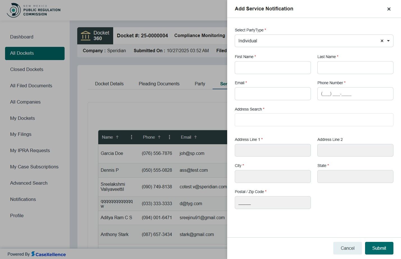Viewport: 401px width, 259px height.
Task: Open Closed Dockets in the sidebar
Action: 27,69
